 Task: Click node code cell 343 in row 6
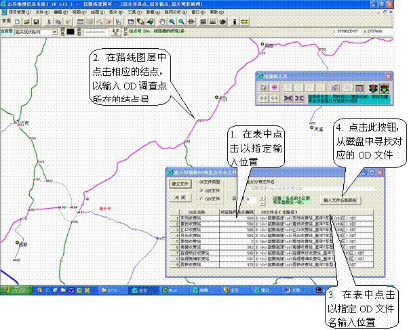point(237,247)
